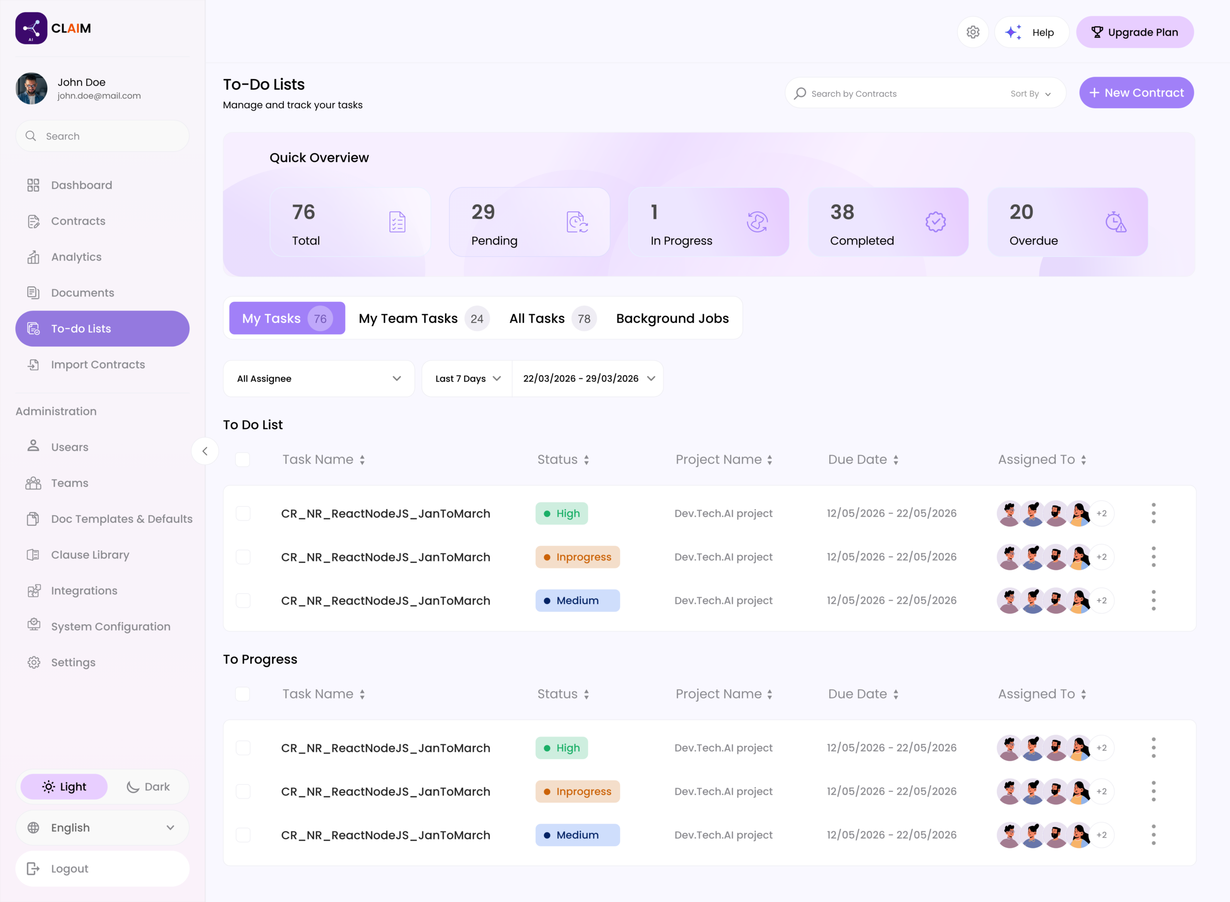Viewport: 1230px width, 902px height.
Task: Open To-do Lists in sidebar
Action: tap(102, 329)
